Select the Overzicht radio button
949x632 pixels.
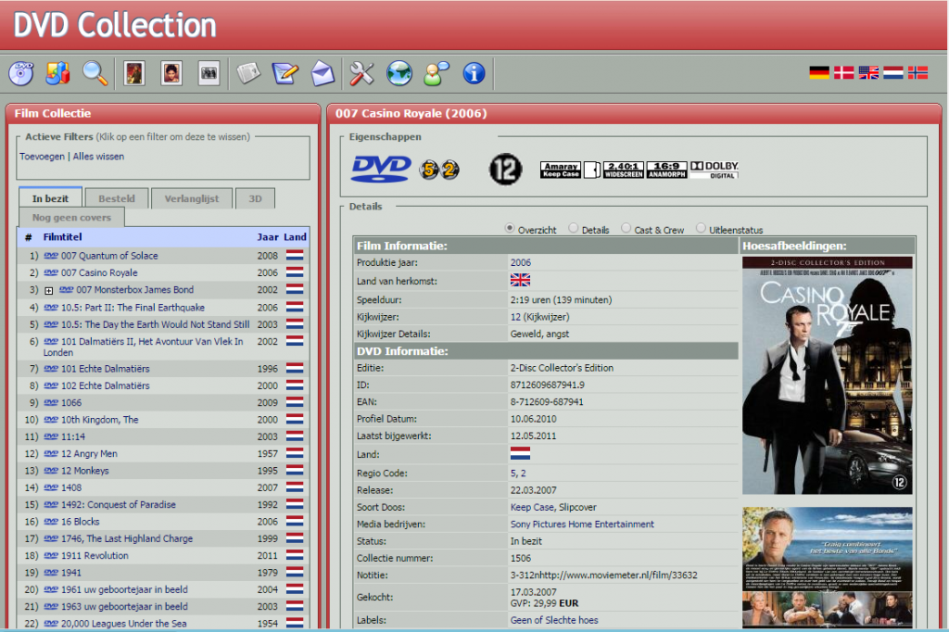pos(510,229)
